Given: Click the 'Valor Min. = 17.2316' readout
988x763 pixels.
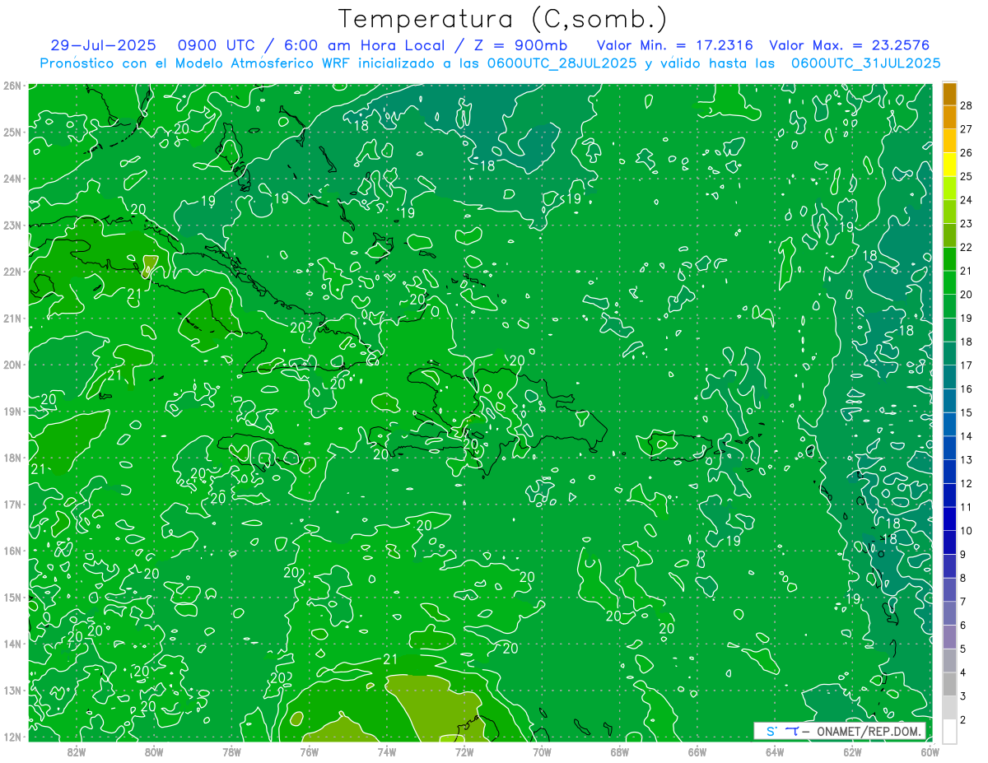Looking at the screenshot, I should point(676,45).
